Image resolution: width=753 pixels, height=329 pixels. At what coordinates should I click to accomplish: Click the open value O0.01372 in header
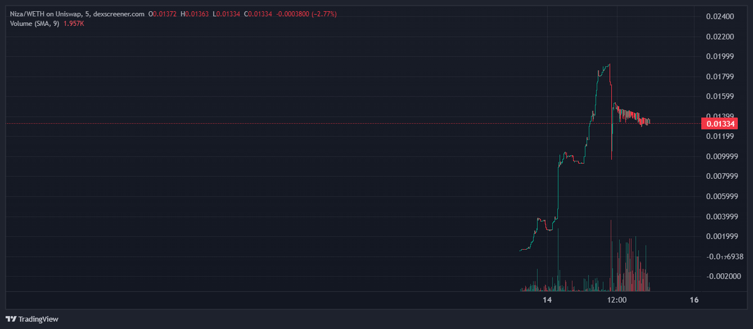pos(163,14)
